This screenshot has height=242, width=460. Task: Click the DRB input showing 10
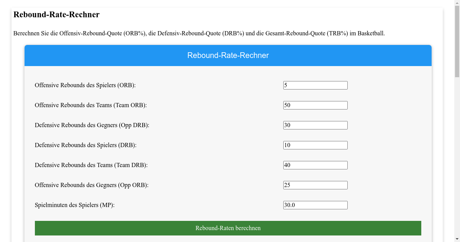pyautogui.click(x=315, y=145)
